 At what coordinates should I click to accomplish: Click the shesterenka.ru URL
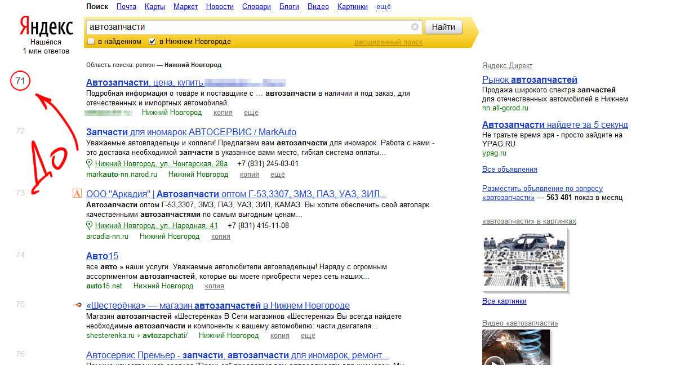click(110, 336)
